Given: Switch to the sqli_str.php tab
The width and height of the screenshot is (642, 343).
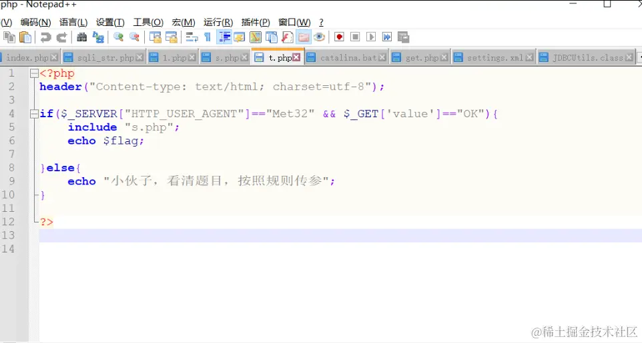Looking at the screenshot, I should pyautogui.click(x=105, y=58).
